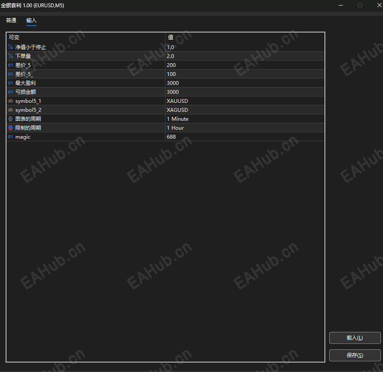Click the string icon beside symbol5_2
This screenshot has width=383, height=372.
click(11, 110)
